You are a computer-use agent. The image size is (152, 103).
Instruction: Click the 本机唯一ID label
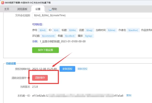pyautogui.click(x=24, y=96)
